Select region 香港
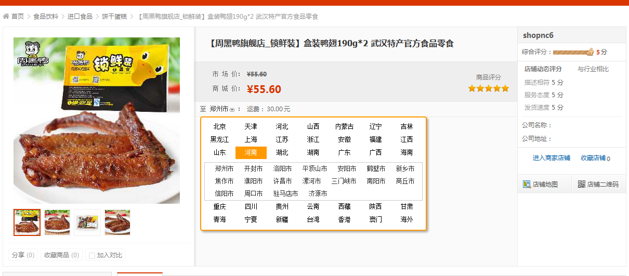 [x=344, y=219]
